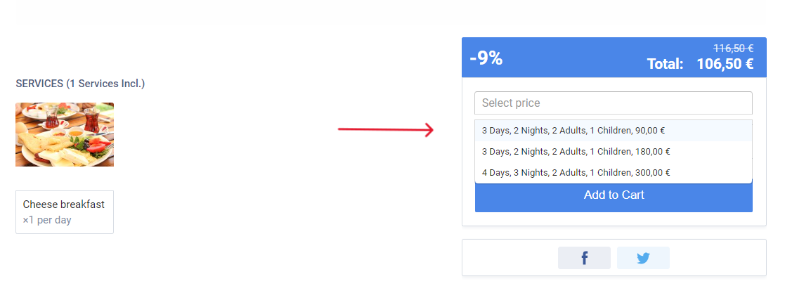
Task: Pick the 4 Days, 3 Nights 300,00 € option
Action: [x=614, y=173]
